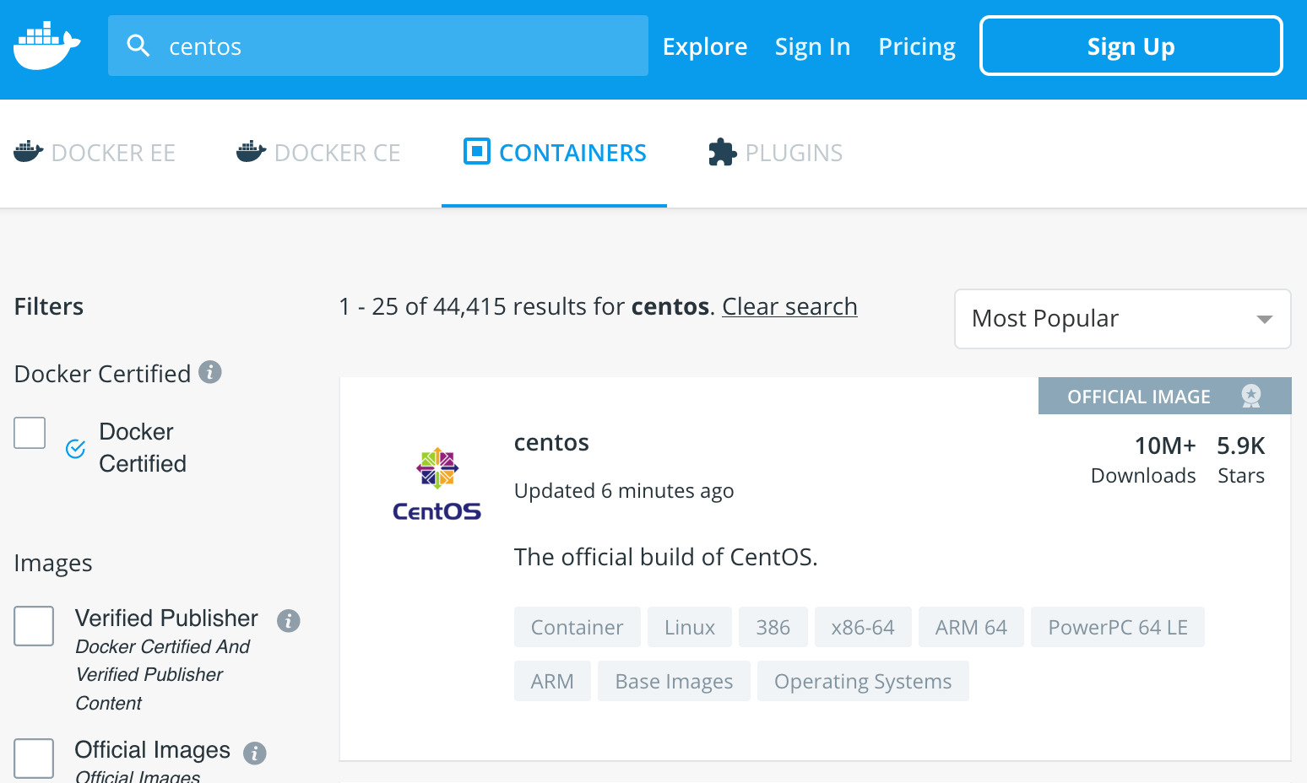
Task: Open the Most Popular sort dropdown
Action: (x=1122, y=319)
